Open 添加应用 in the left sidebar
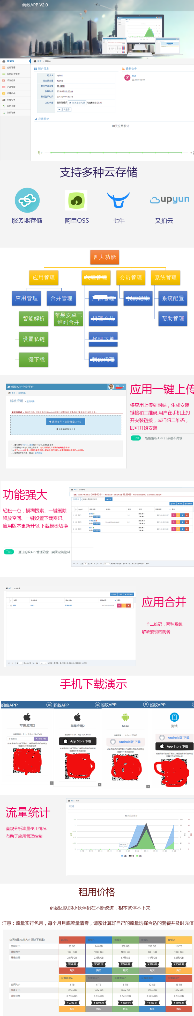194x1016 pixels. tap(15, 80)
